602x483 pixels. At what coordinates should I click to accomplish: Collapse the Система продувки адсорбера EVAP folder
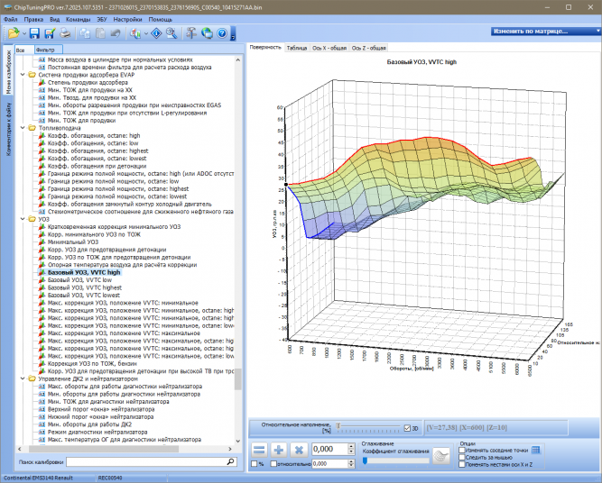point(23,75)
